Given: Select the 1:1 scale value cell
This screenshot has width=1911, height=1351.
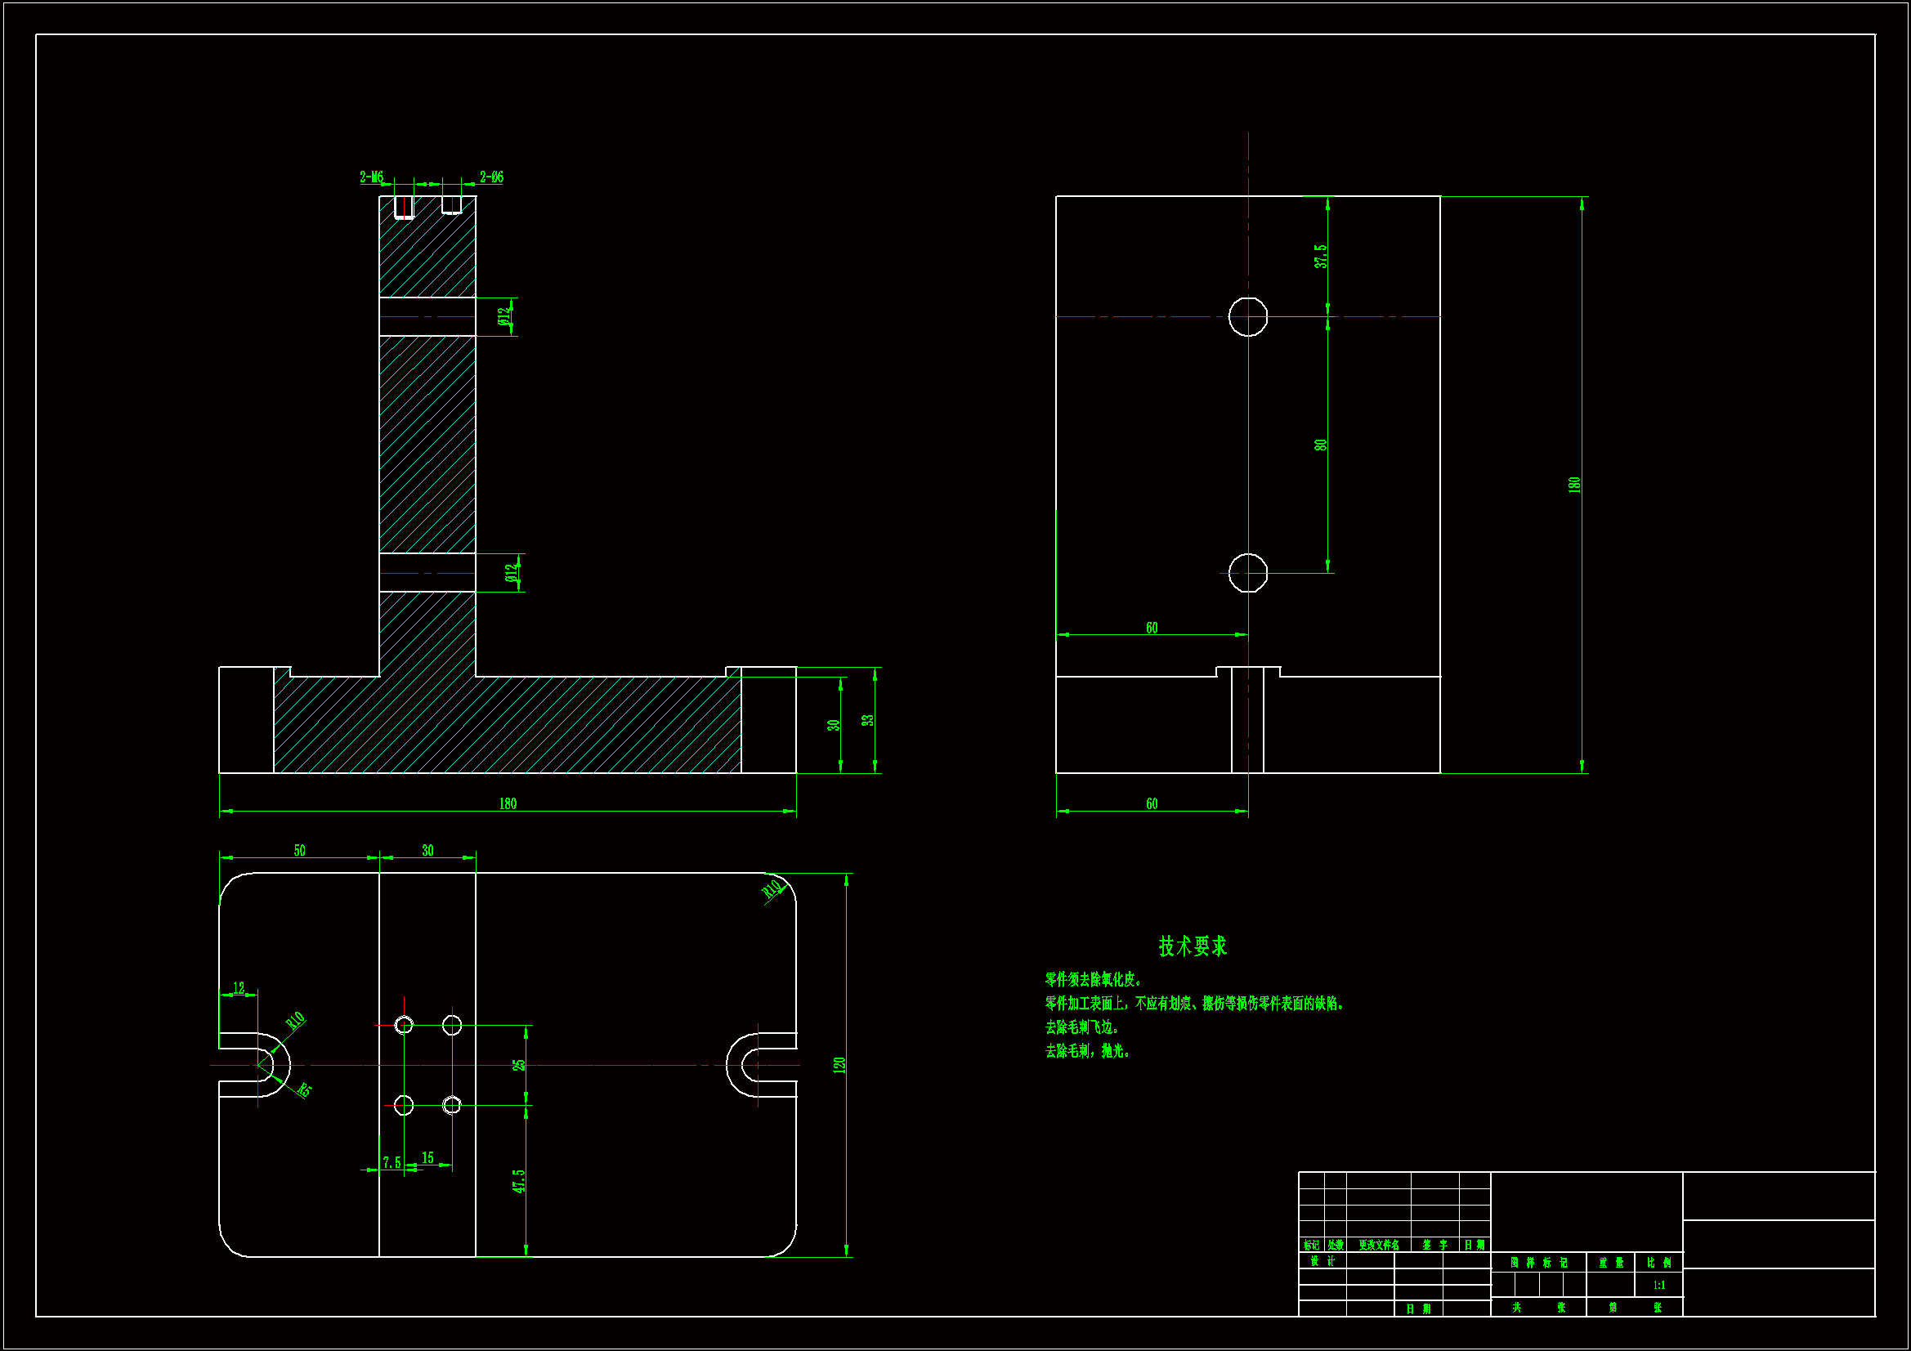Looking at the screenshot, I should tap(1658, 1286).
